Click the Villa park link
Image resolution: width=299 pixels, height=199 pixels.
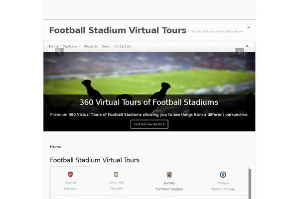tap(116, 189)
